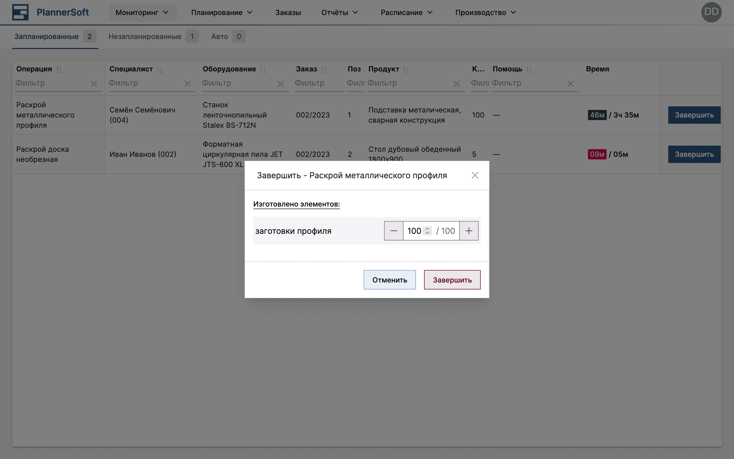Sort by Оборудование column icon
This screenshot has height=459, width=734.
tap(263, 70)
